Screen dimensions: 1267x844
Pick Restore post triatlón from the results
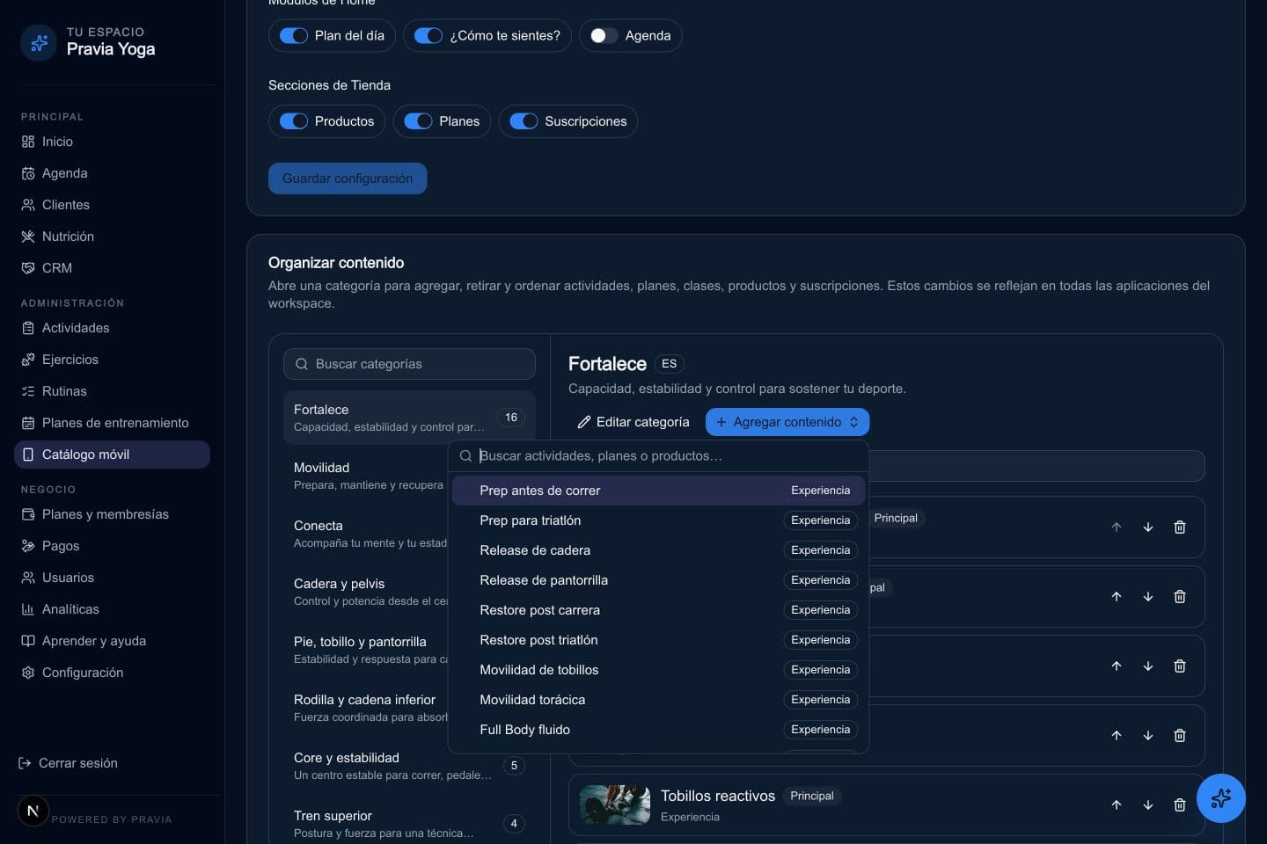tap(658, 640)
